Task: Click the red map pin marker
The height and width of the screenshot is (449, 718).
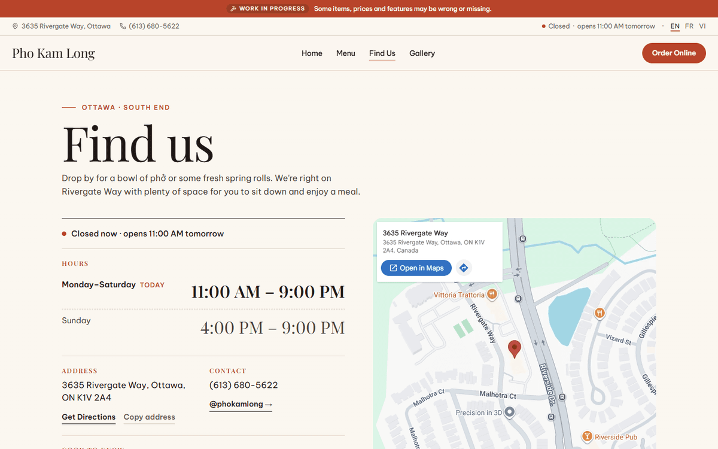Action: [515, 349]
